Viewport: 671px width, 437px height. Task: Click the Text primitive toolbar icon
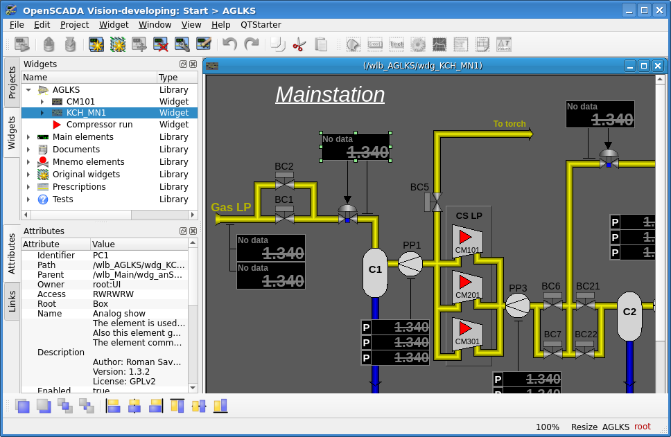point(397,45)
